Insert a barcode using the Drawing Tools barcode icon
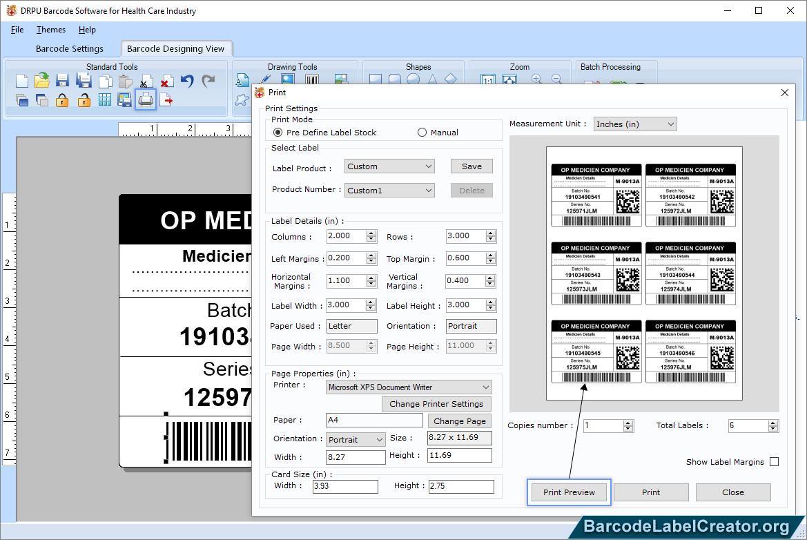This screenshot has height=540, width=807. pos(311,79)
